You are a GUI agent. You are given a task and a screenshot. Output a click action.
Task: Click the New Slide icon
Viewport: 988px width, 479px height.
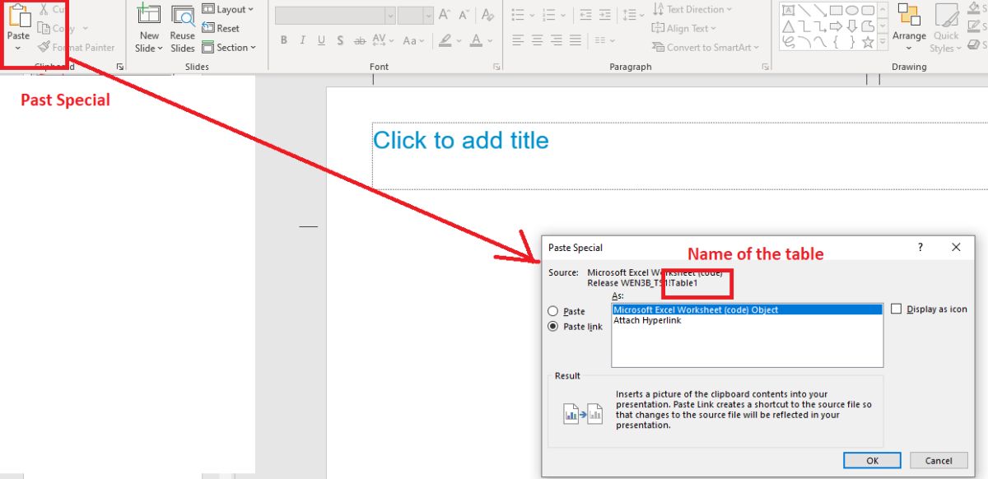point(149,15)
